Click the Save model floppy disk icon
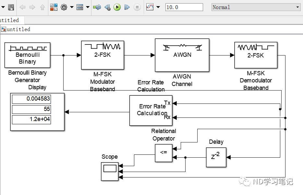 tap(11, 7)
